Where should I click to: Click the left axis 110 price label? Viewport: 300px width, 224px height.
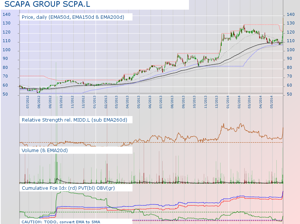tap(6, 41)
